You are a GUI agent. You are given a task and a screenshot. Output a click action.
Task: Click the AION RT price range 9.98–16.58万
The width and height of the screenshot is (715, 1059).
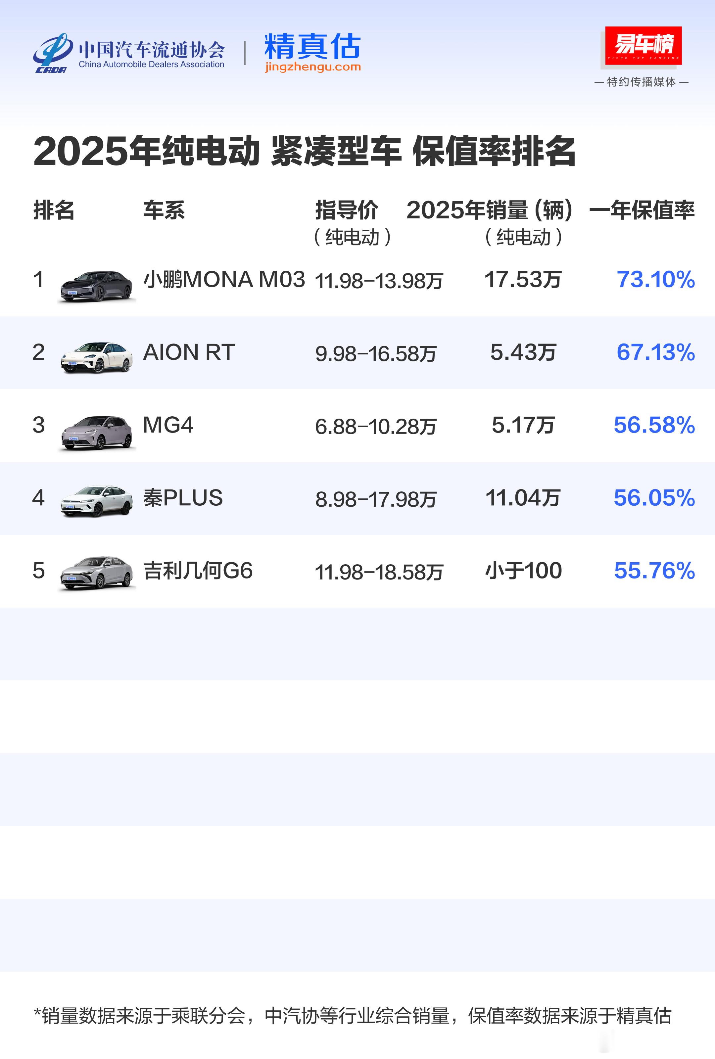click(376, 354)
